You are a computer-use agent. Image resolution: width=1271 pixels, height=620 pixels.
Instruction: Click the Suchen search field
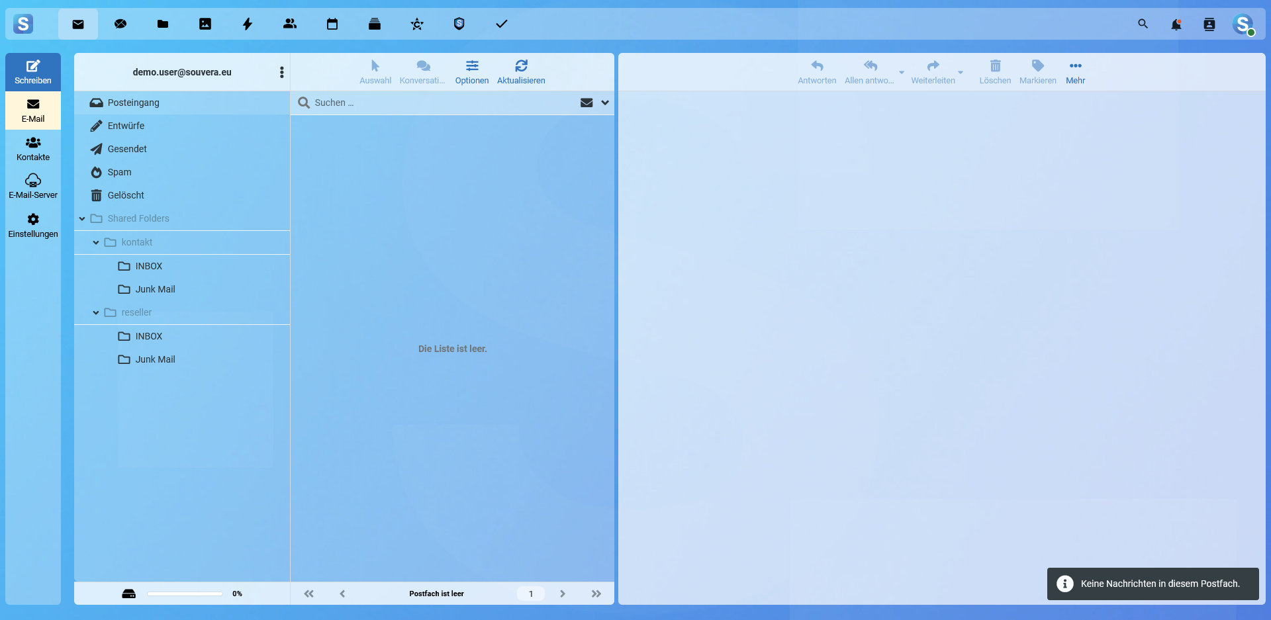tap(437, 103)
